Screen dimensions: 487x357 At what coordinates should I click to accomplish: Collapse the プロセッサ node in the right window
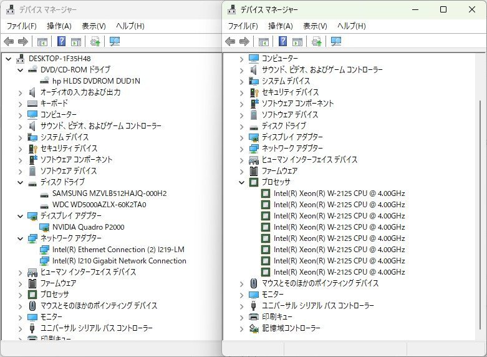[242, 182]
